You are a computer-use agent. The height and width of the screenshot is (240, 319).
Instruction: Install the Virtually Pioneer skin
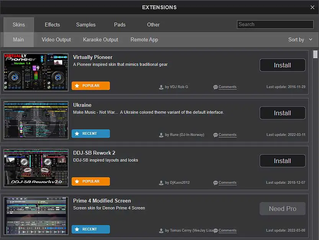coord(282,65)
